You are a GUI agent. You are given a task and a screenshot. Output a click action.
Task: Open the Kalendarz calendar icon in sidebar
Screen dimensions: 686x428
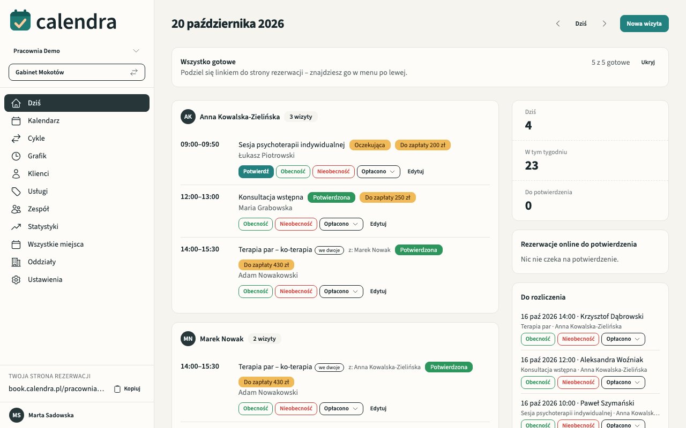point(16,121)
